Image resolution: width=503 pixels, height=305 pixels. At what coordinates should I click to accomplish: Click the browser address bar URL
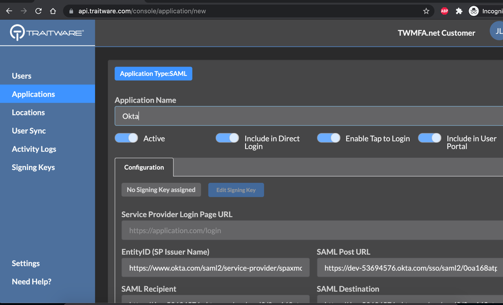click(142, 11)
